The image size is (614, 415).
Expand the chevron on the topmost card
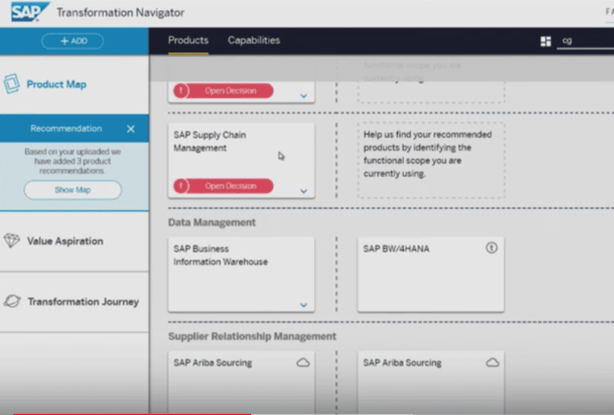coord(304,96)
